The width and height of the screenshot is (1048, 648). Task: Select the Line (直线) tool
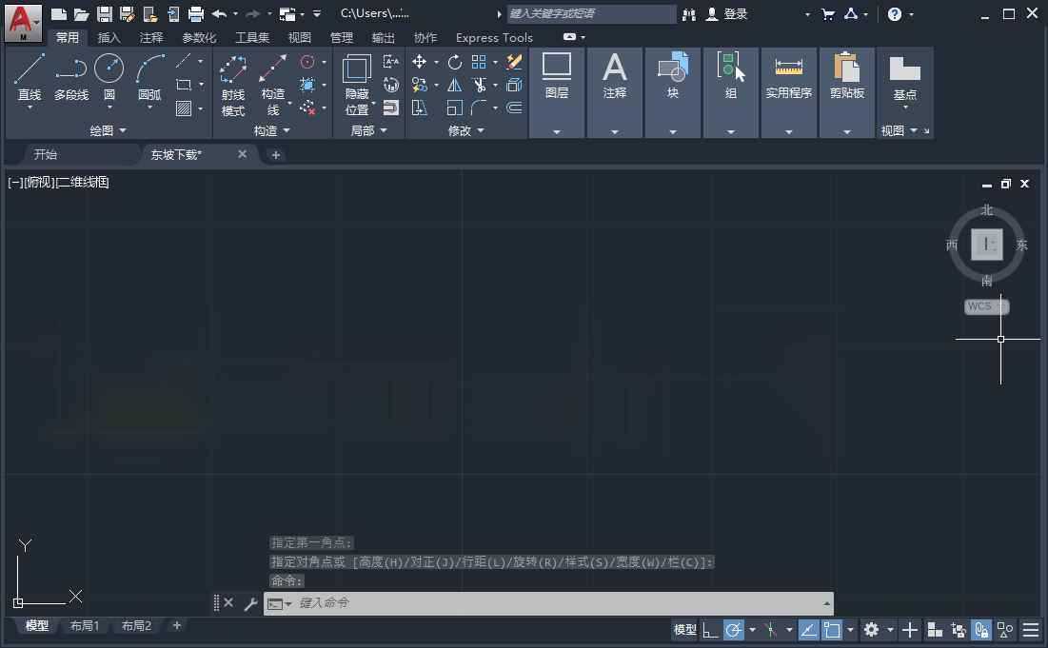[x=30, y=78]
